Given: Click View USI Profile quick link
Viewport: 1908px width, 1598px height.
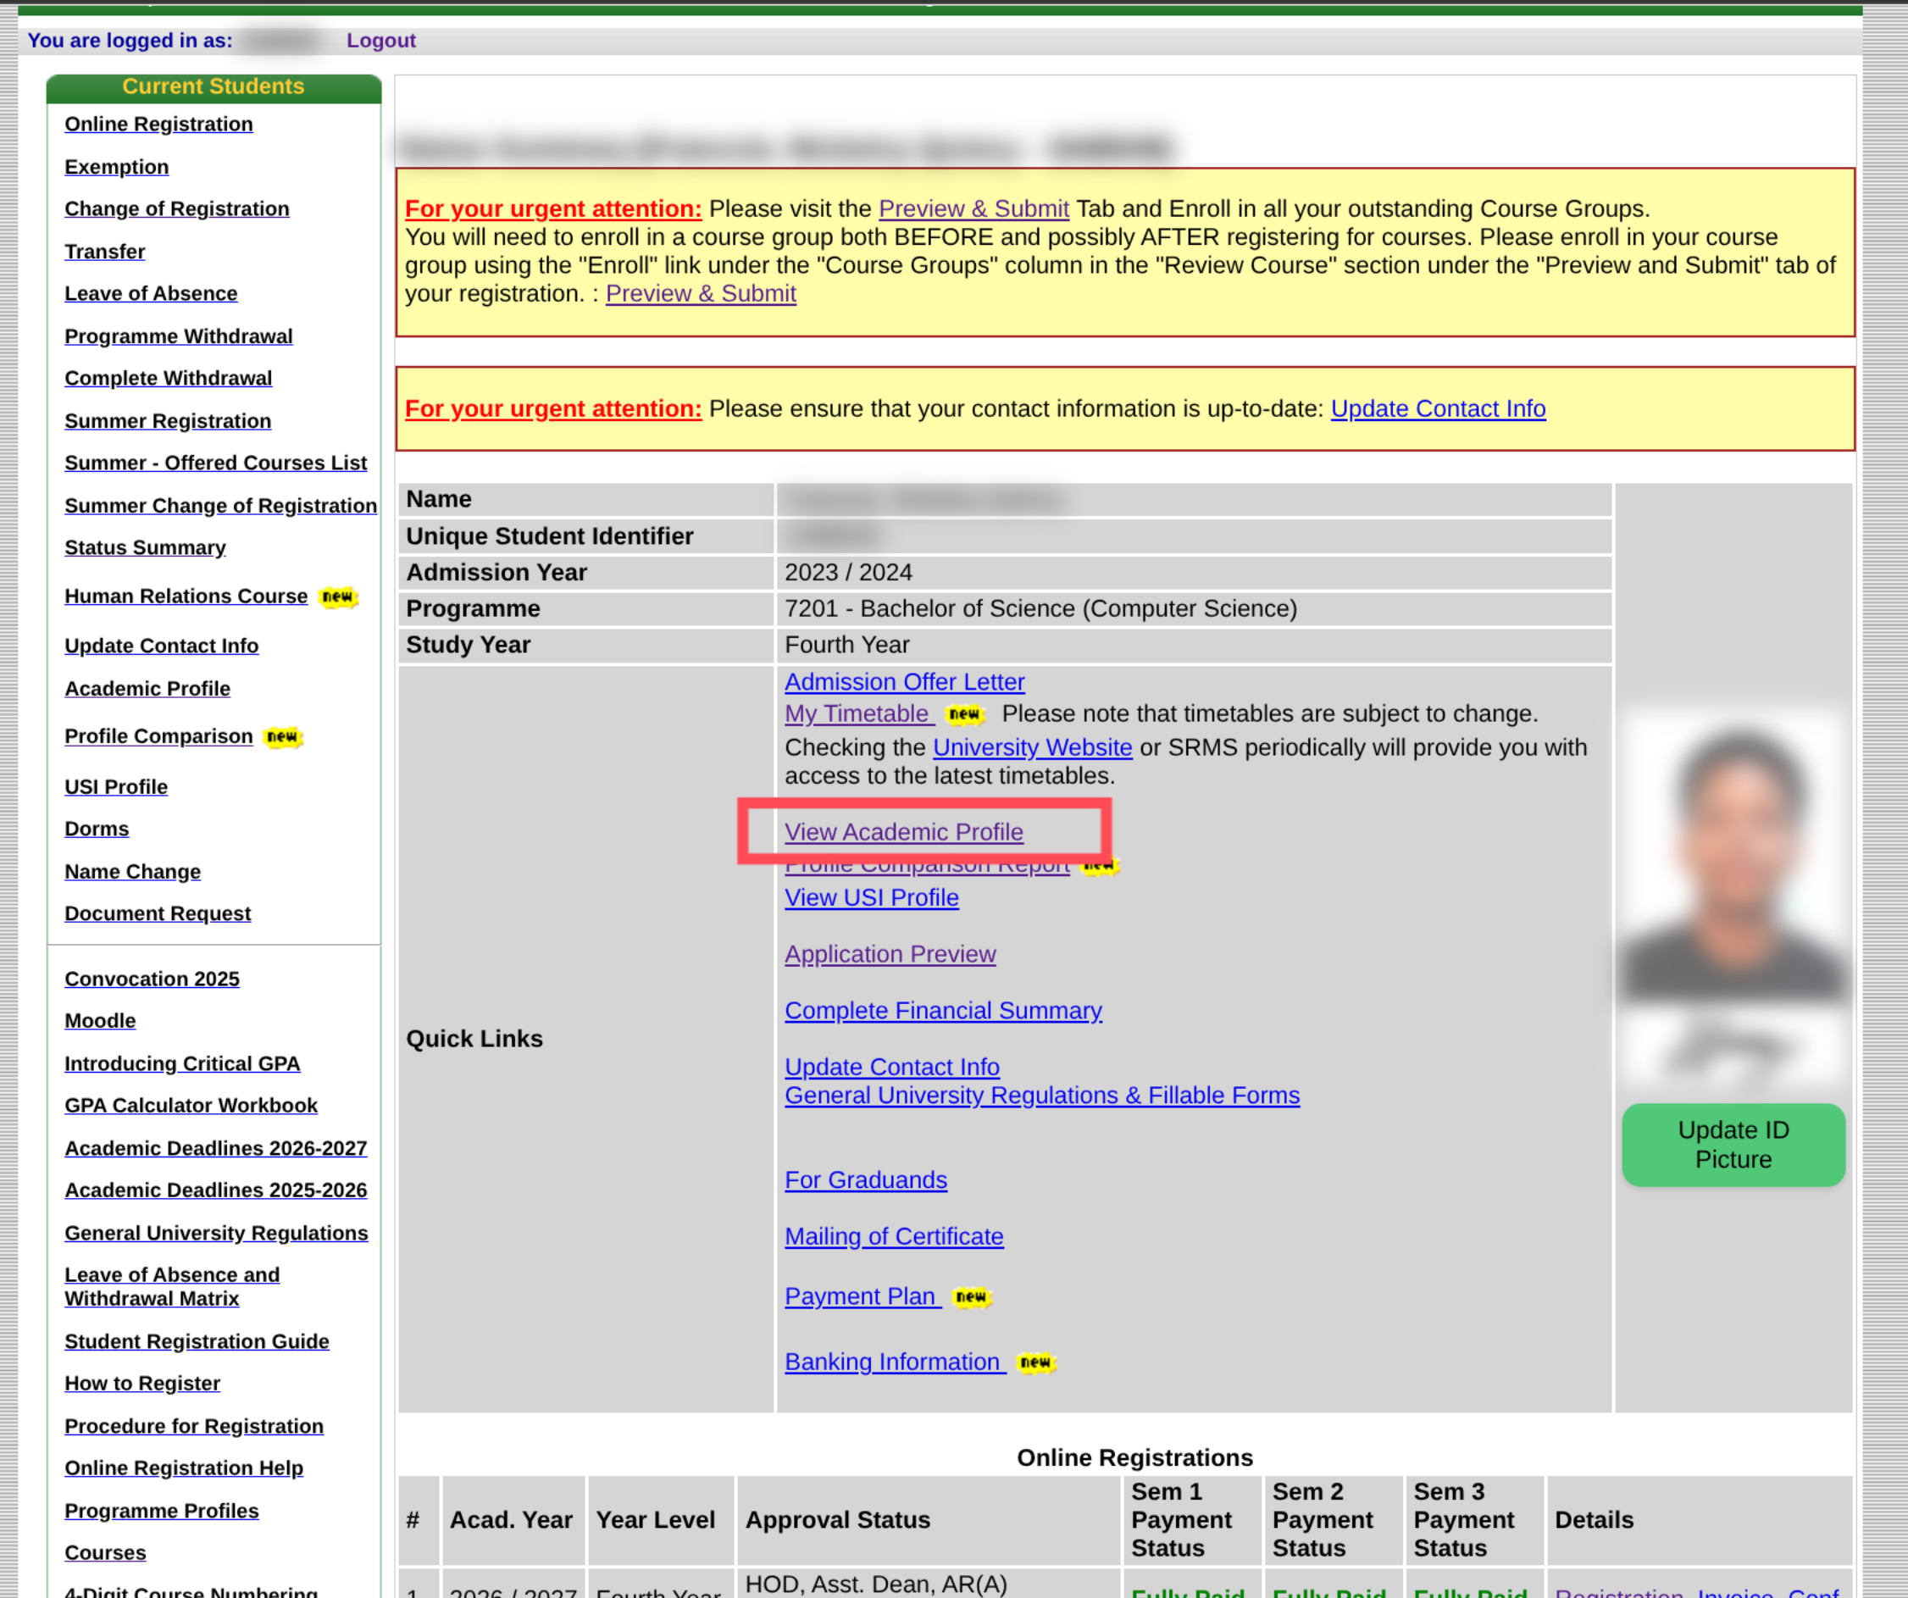Looking at the screenshot, I should pos(871,896).
